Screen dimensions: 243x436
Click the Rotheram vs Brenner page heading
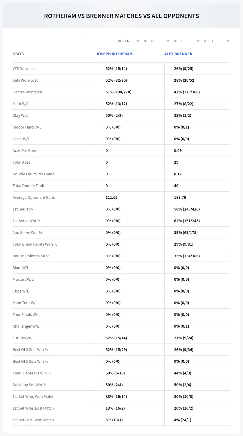point(121,16)
